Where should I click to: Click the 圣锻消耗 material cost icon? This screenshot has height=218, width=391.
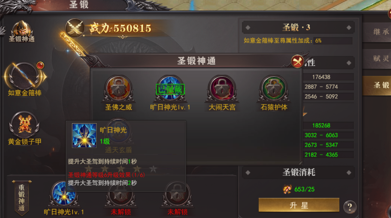point(287,189)
